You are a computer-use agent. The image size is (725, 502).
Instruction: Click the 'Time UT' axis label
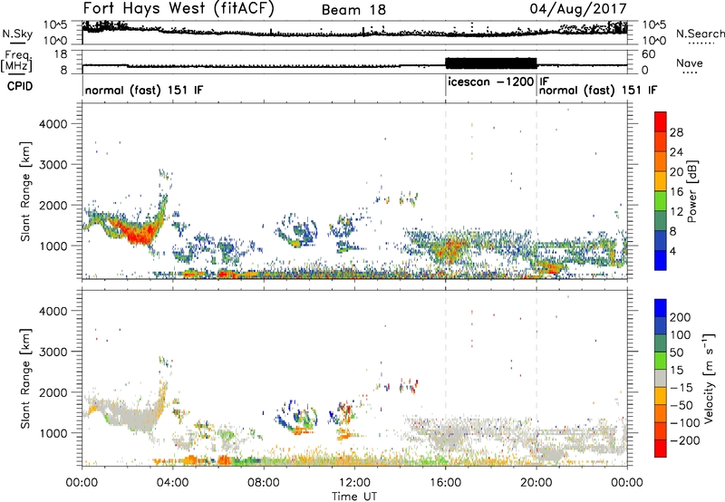[x=354, y=497]
